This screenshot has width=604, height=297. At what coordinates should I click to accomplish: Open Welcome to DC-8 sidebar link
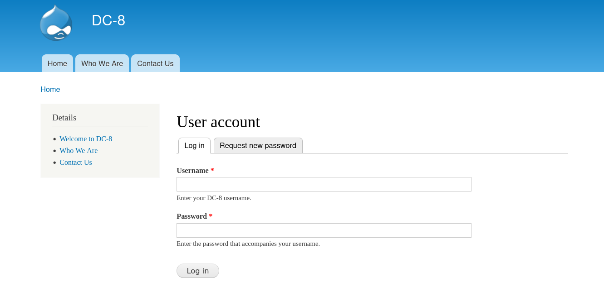point(86,139)
